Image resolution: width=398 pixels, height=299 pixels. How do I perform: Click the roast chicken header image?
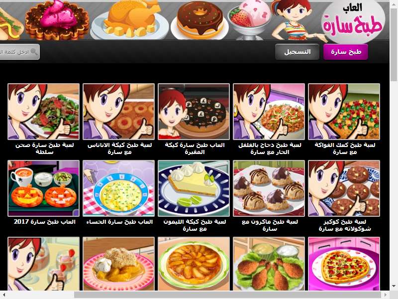pyautogui.click(x=130, y=20)
